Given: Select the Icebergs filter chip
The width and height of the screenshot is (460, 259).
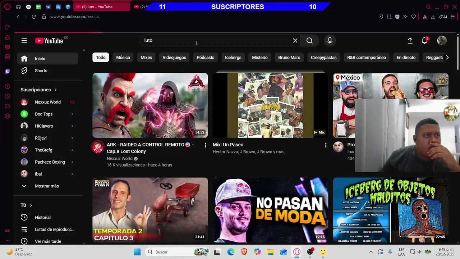Looking at the screenshot, I should point(233,58).
